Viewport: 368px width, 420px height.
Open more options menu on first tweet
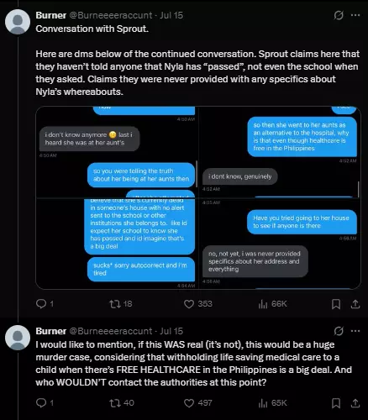[x=355, y=15]
